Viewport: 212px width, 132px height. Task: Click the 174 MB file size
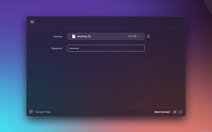point(132,36)
